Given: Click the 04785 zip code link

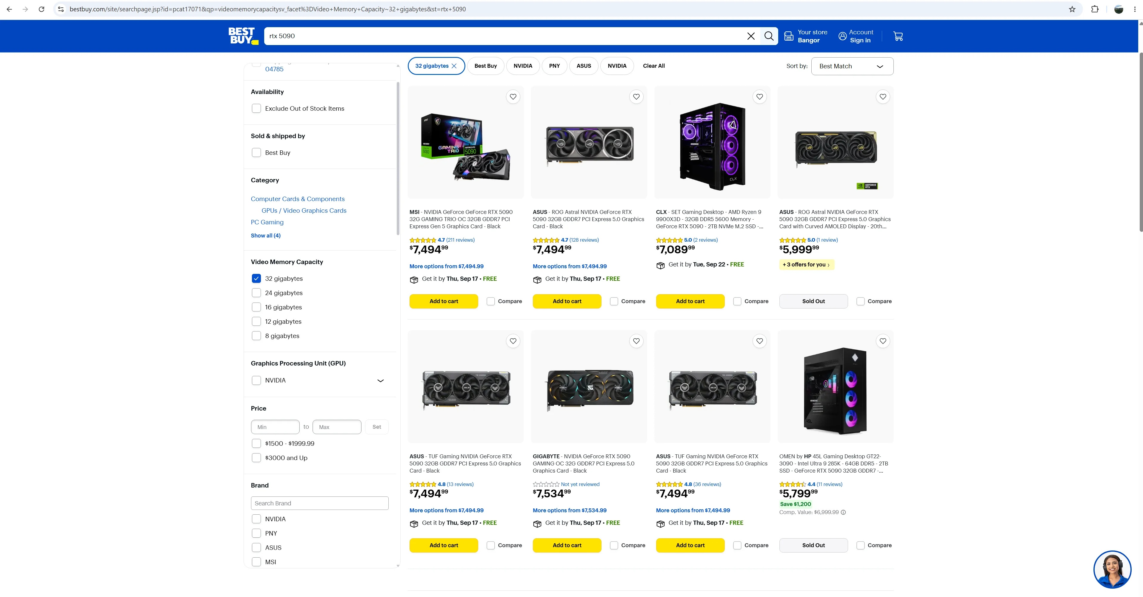Looking at the screenshot, I should 274,69.
